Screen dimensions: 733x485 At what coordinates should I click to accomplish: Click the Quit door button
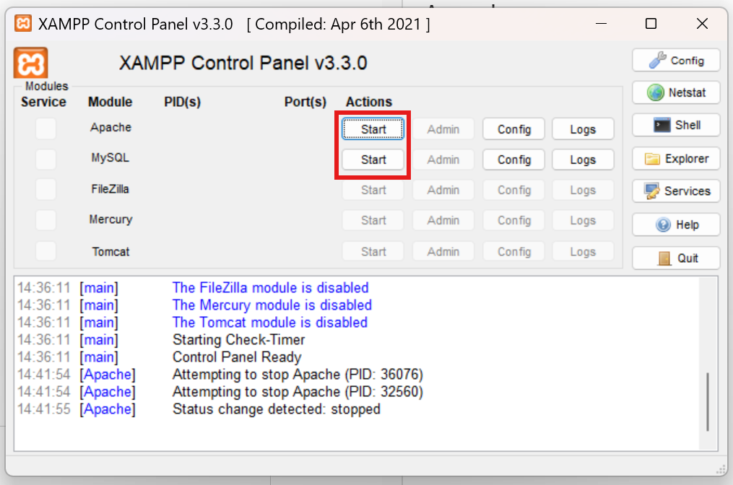click(x=676, y=258)
